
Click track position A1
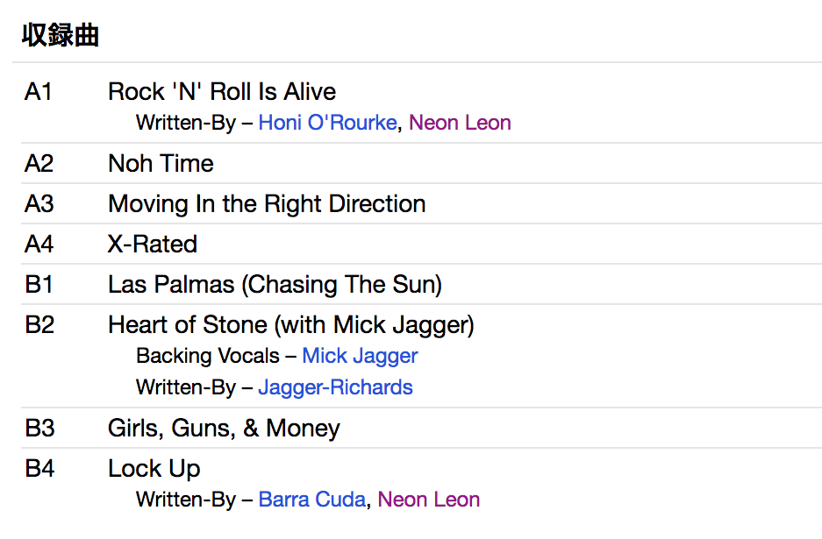[x=39, y=92]
